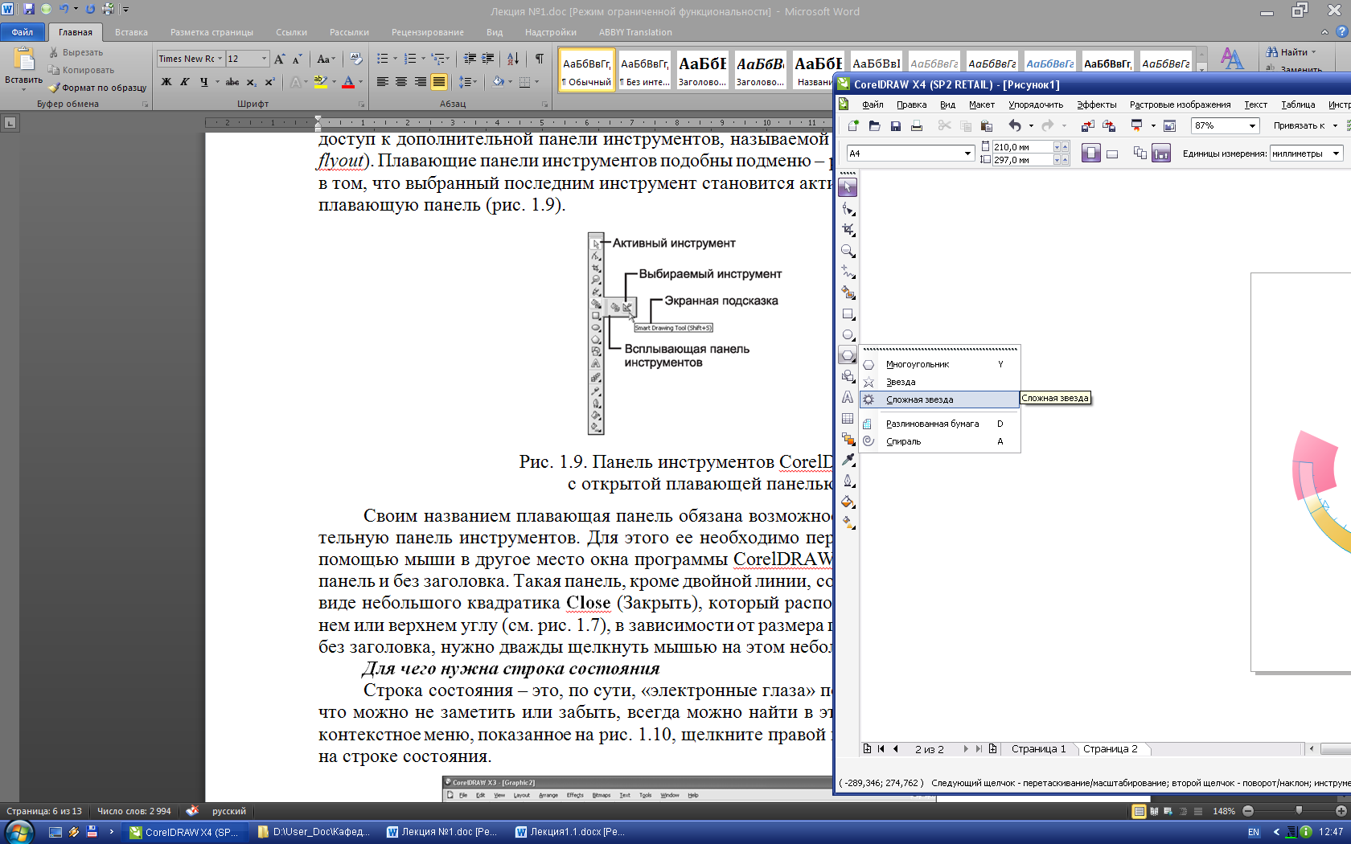Viewport: 1351px width, 844px height.
Task: Click Word's Strikethrough button
Action: [x=232, y=82]
